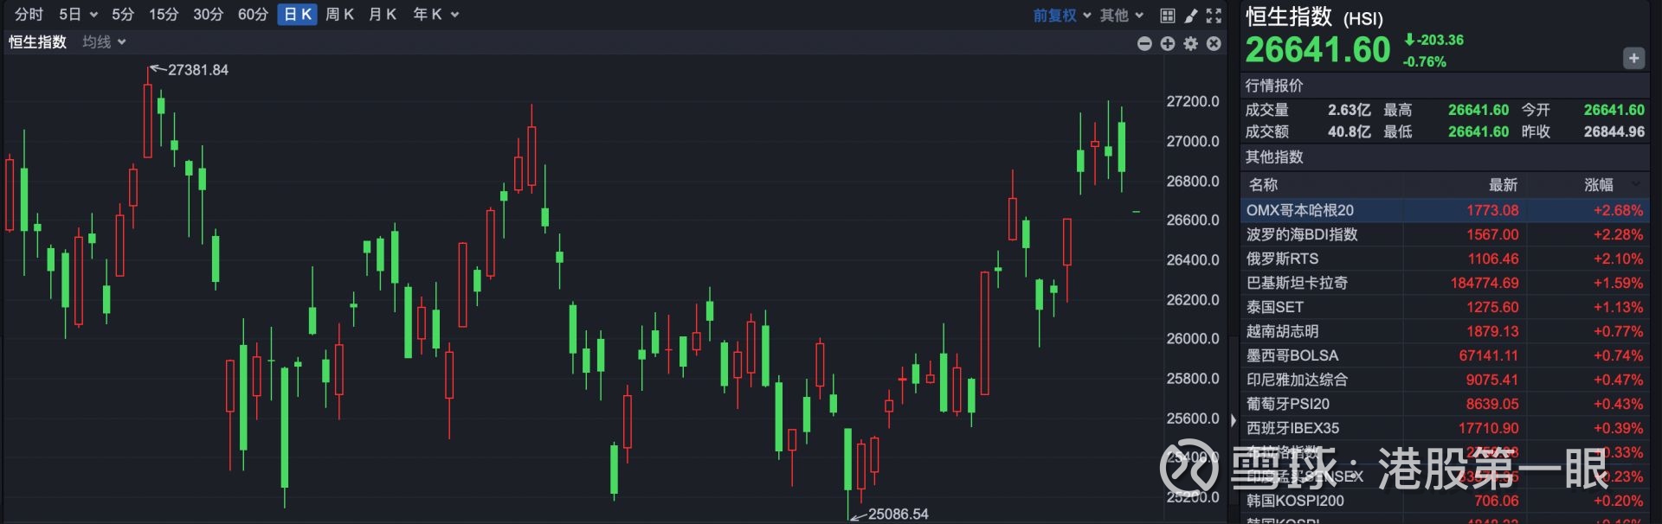This screenshot has height=524, width=1662.
Task: Open the 其他 dropdown menu
Action: (1122, 16)
